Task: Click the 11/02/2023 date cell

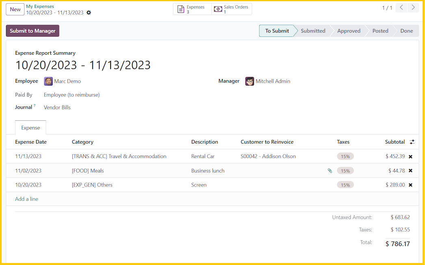Action: (28, 171)
